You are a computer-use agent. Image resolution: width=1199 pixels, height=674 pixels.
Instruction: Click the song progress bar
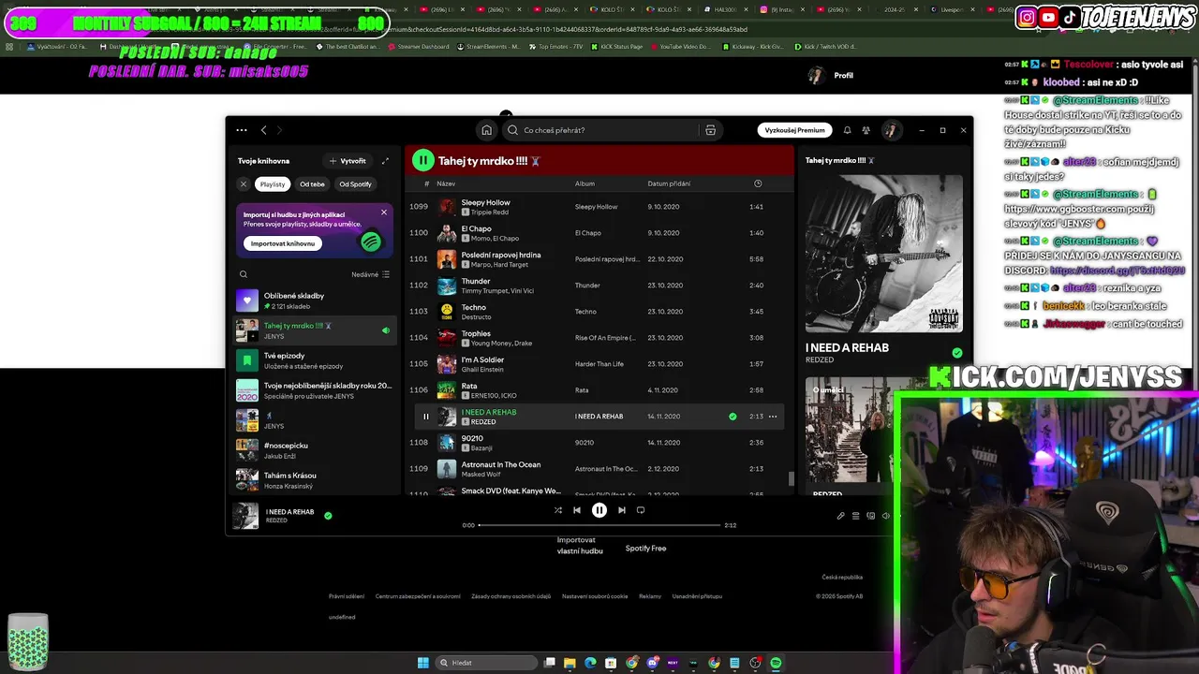(x=600, y=525)
